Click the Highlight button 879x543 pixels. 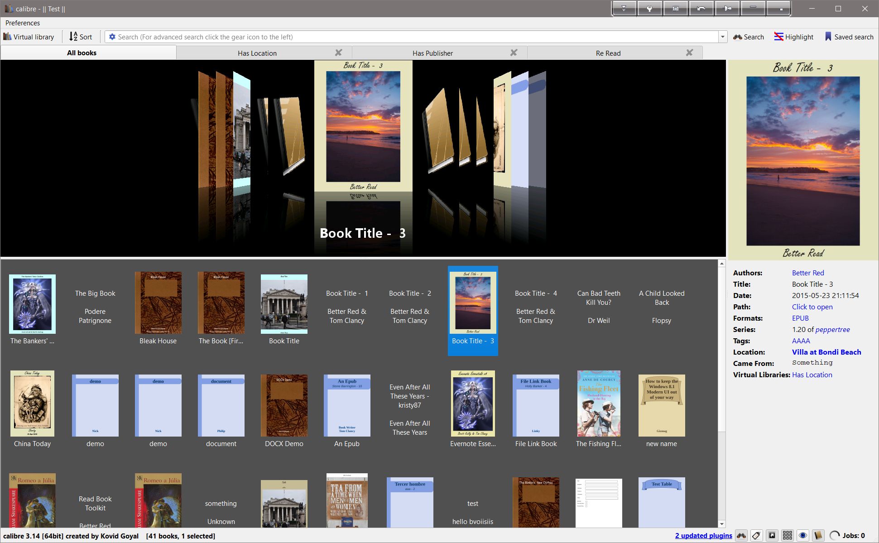coord(794,37)
